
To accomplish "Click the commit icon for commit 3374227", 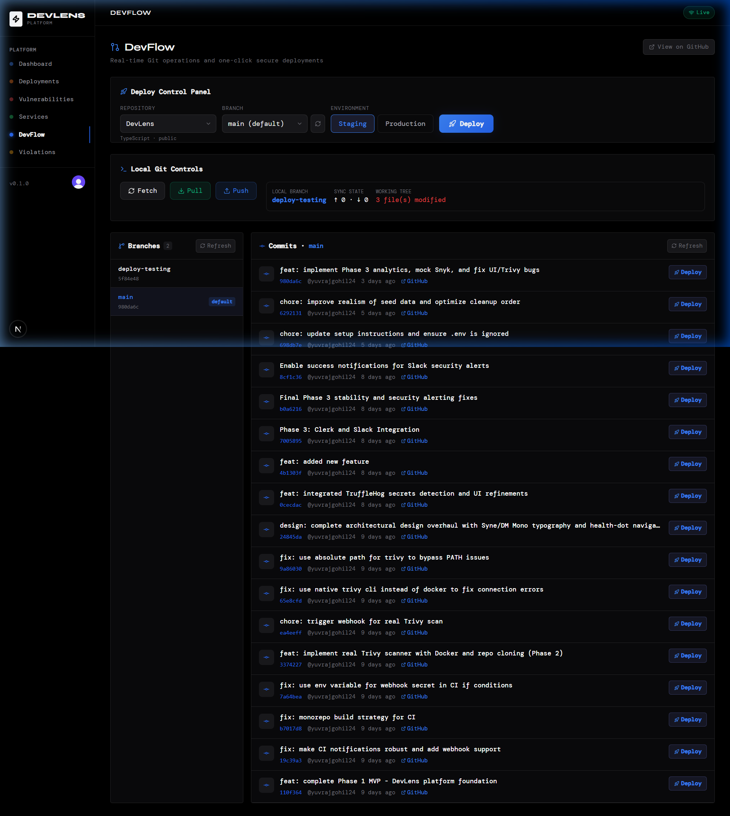I will (266, 657).
